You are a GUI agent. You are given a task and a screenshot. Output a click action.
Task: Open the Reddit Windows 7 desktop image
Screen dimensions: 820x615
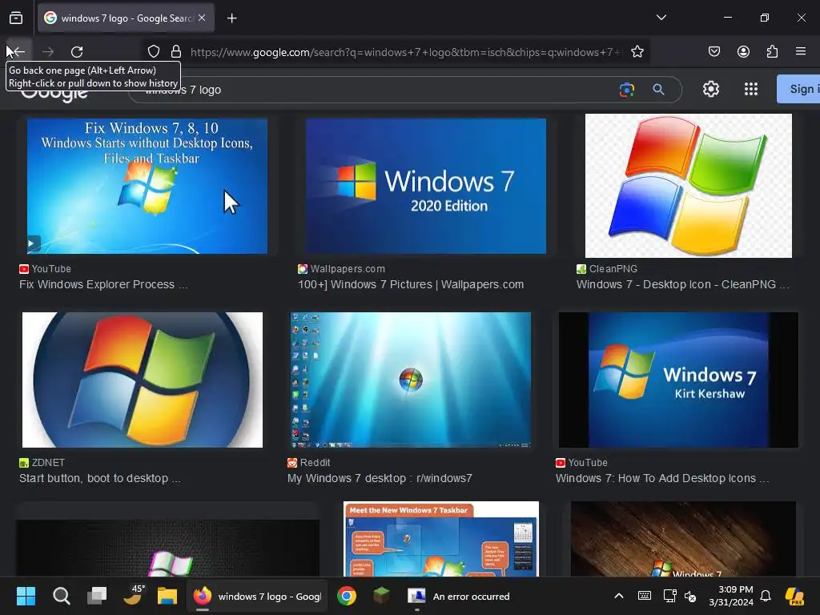411,380
